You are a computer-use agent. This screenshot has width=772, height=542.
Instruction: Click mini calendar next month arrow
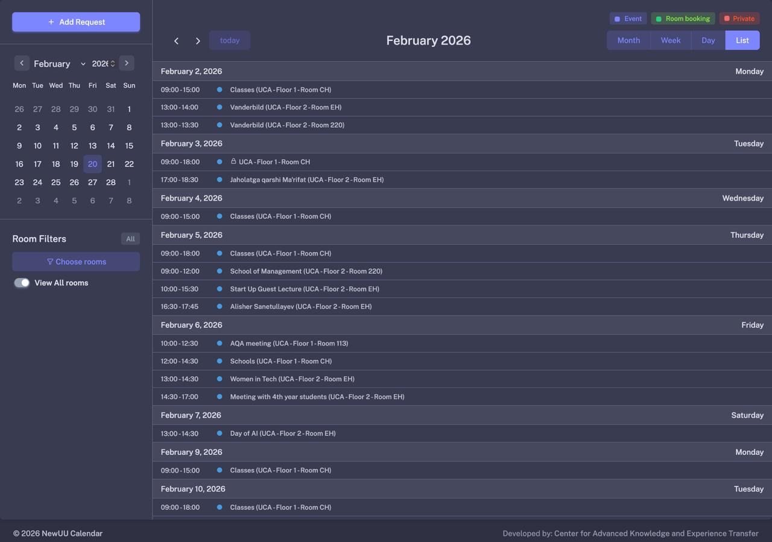[x=127, y=63]
